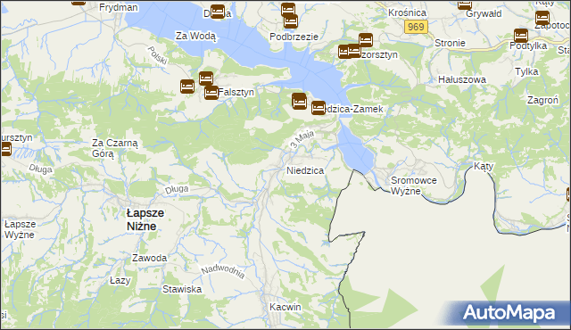The image size is (571, 330).
Task: Select the hotel icon touching the Falsztyn label
Action: click(211, 93)
